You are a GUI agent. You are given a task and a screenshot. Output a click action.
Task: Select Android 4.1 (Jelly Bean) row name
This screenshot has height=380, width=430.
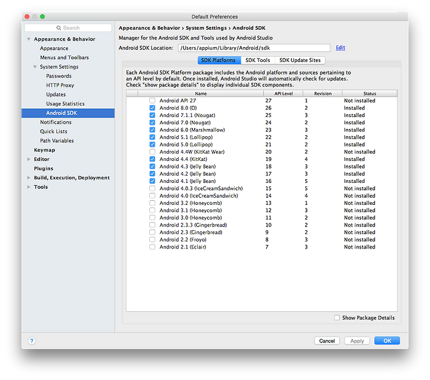tap(188, 181)
